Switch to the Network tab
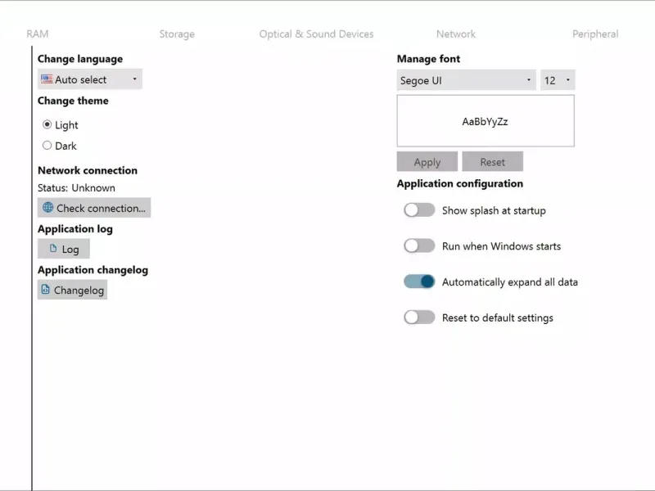 pos(456,34)
